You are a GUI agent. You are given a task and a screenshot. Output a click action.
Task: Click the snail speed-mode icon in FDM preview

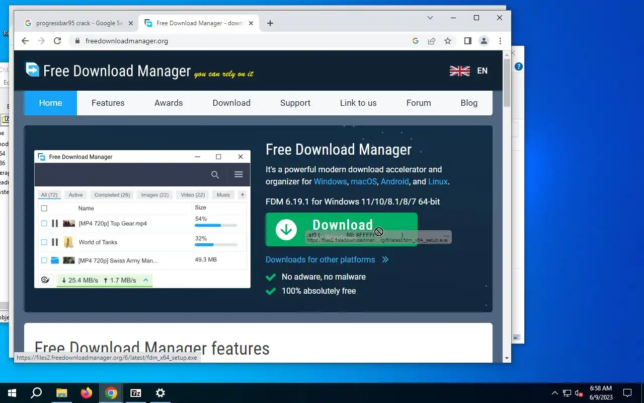(x=45, y=280)
